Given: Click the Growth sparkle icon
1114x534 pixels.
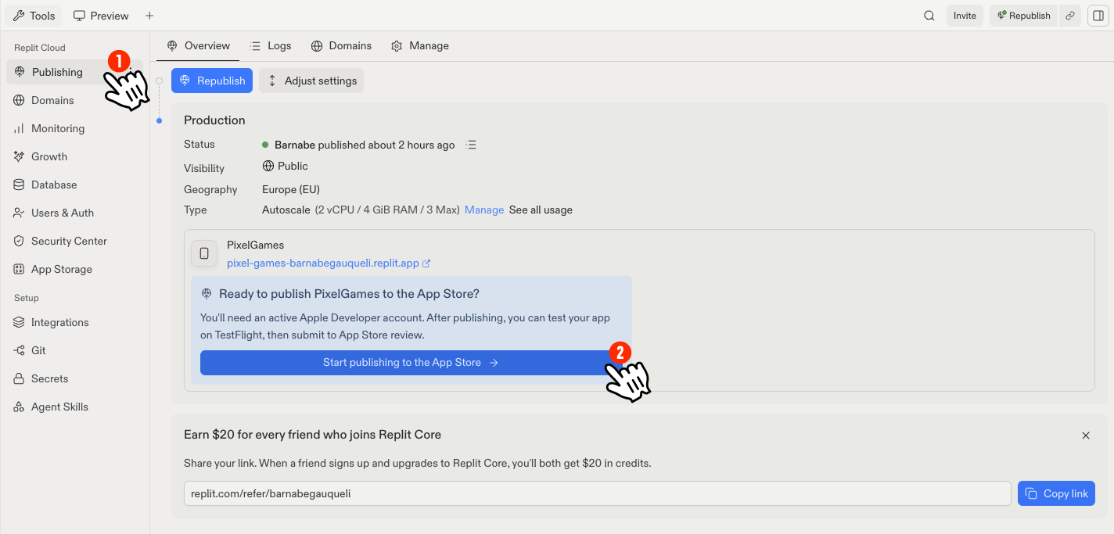Looking at the screenshot, I should (x=19, y=156).
